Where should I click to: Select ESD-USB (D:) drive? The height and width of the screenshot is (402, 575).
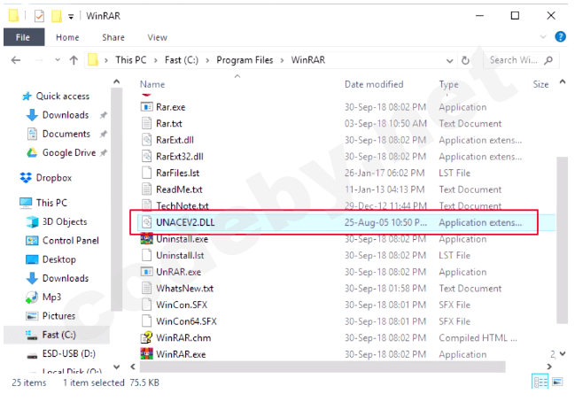click(68, 353)
